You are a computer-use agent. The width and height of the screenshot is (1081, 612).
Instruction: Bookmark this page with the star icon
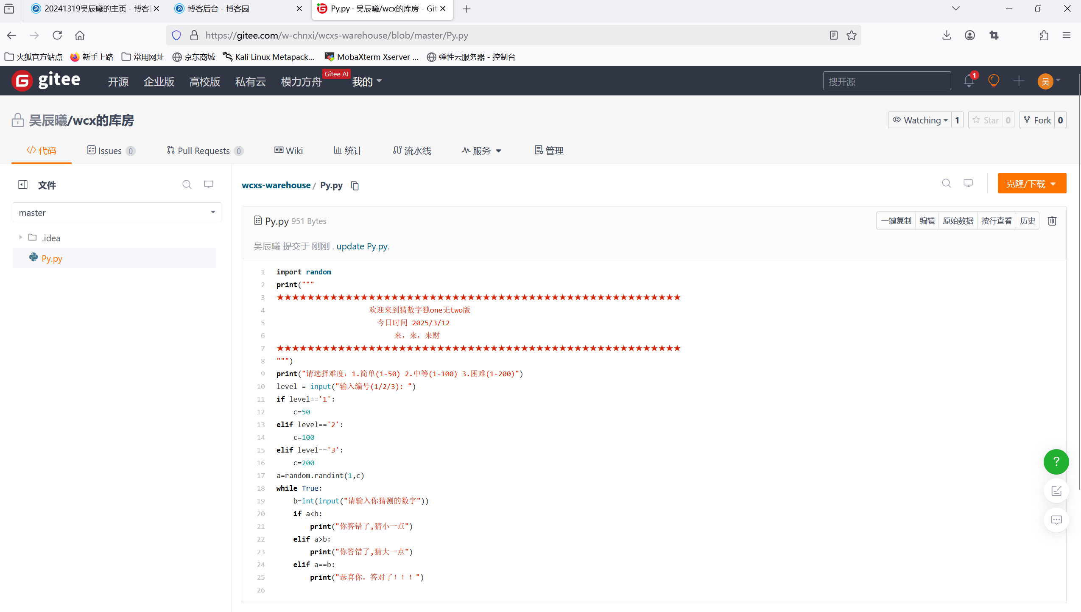pos(852,35)
